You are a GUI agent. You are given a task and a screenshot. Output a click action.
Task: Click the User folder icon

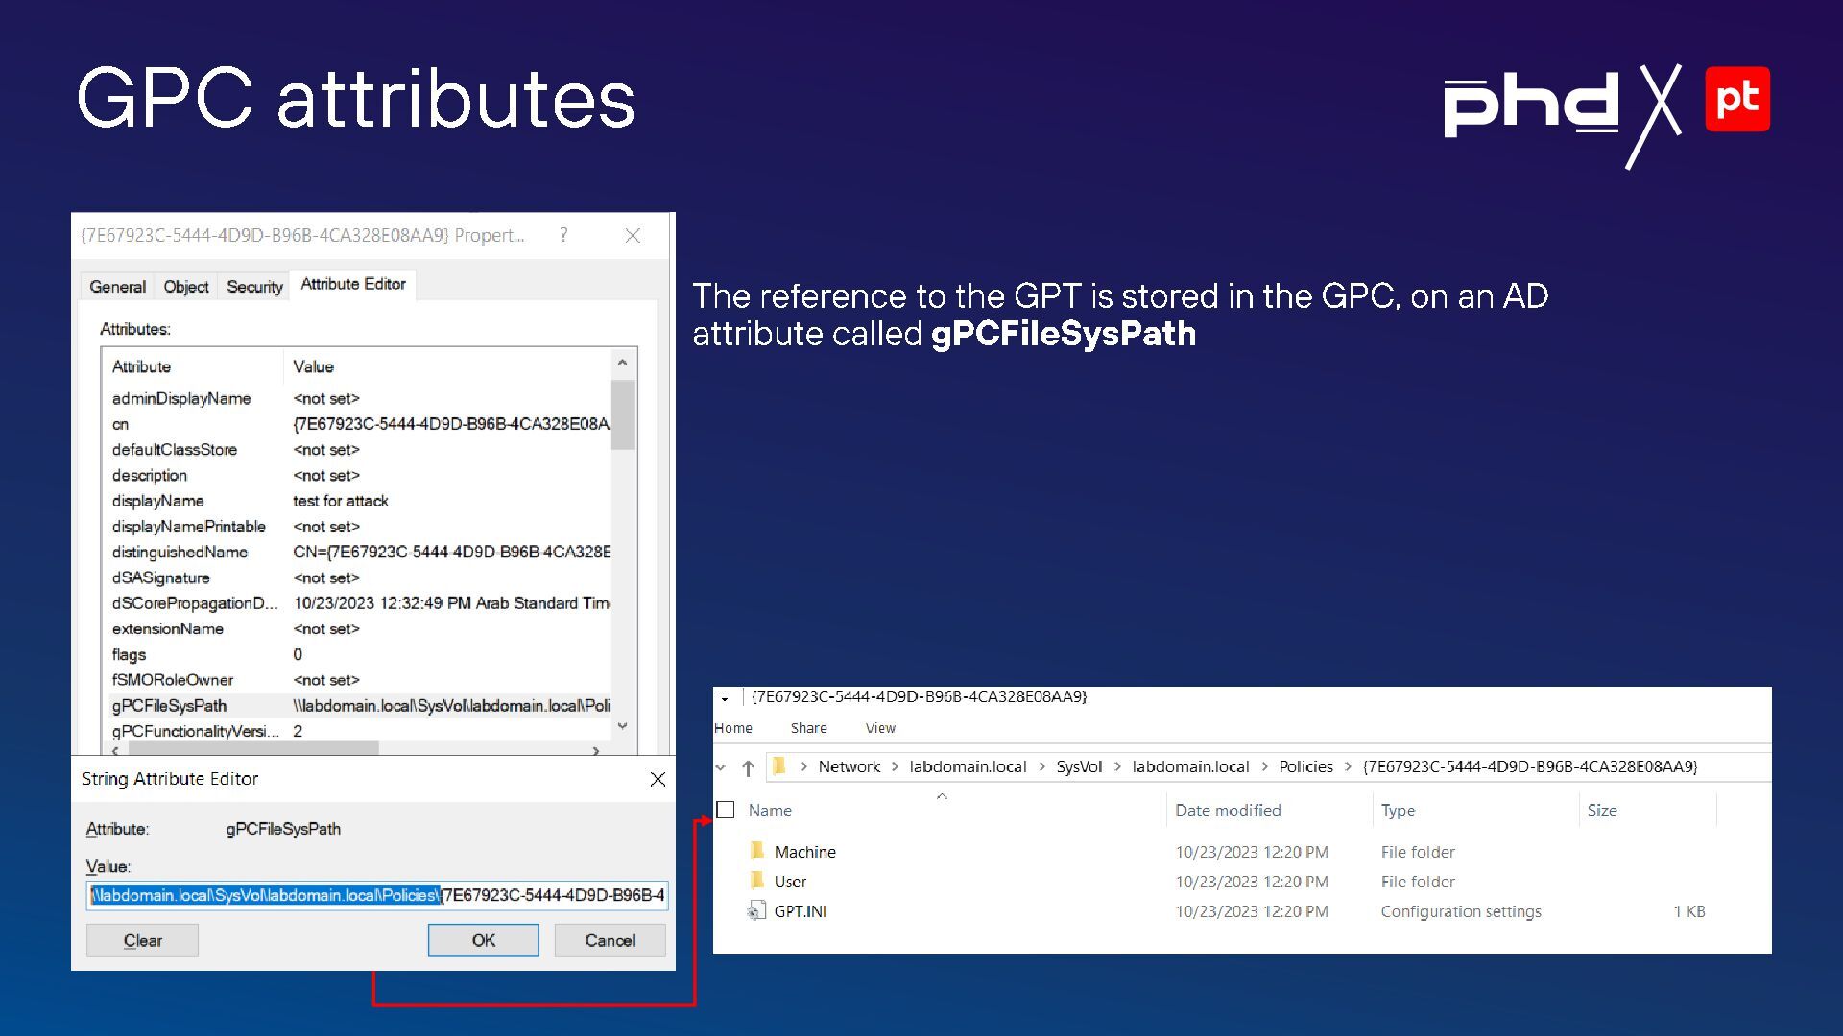(x=757, y=881)
